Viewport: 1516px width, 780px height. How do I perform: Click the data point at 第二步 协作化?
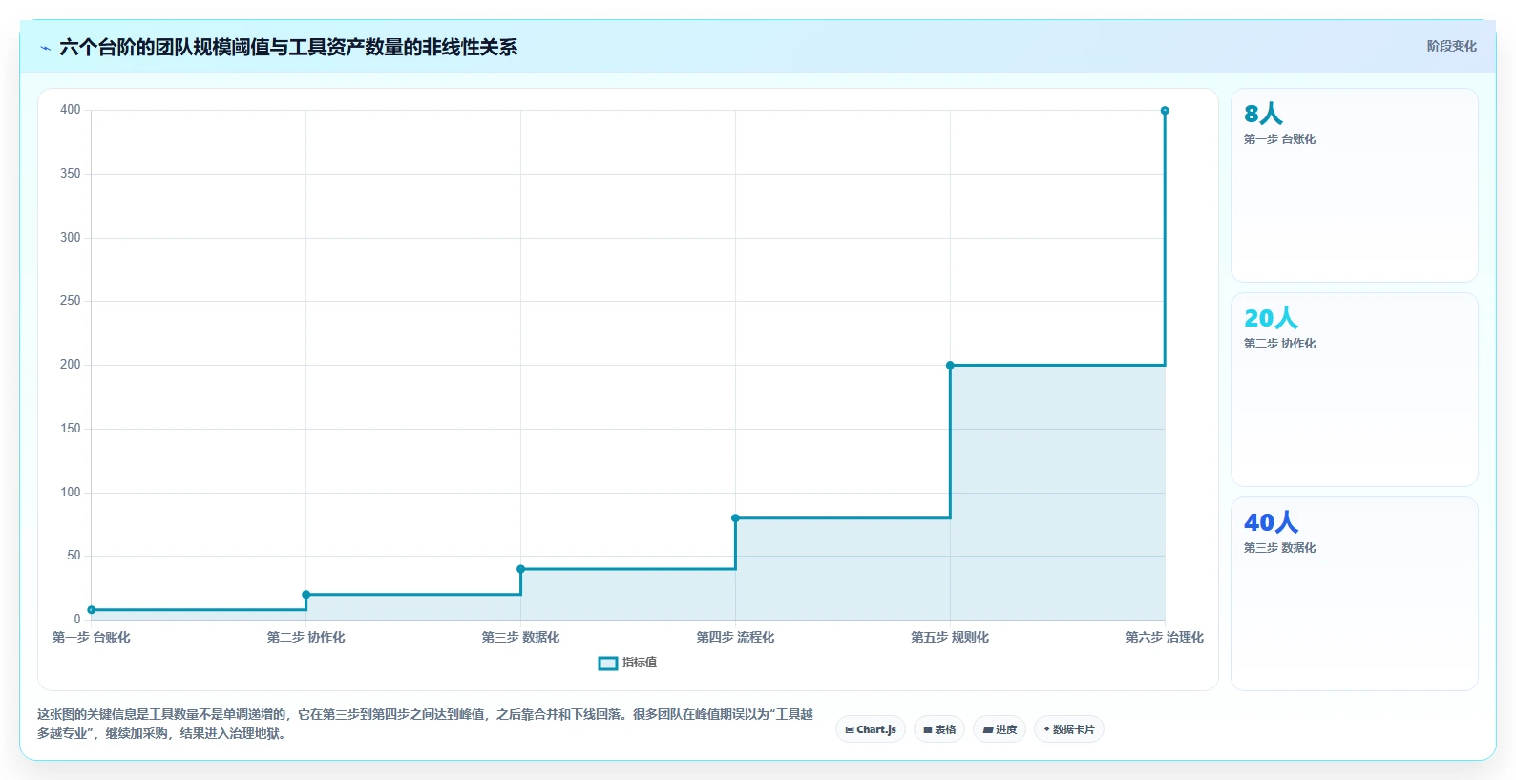click(306, 595)
